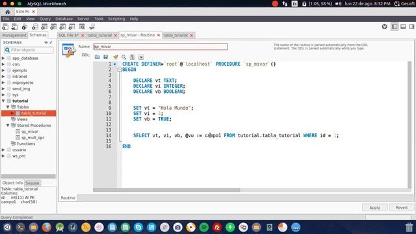Image resolution: width=416 pixels, height=234 pixels.
Task: Open Firefox from the dock
Action: pyautogui.click(x=47, y=227)
